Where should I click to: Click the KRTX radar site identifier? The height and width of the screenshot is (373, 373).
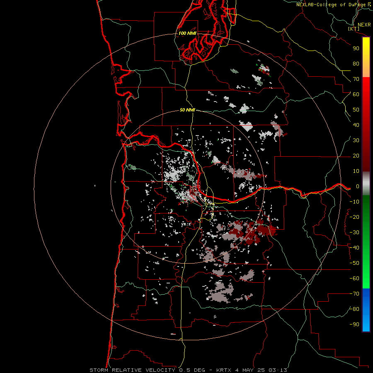(x=224, y=370)
